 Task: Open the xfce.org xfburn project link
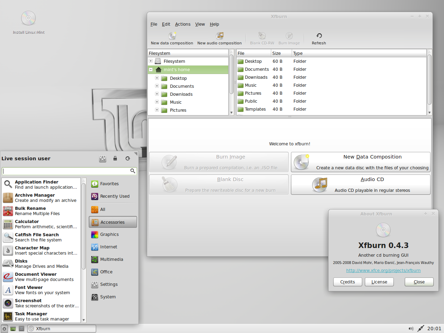pyautogui.click(x=383, y=271)
